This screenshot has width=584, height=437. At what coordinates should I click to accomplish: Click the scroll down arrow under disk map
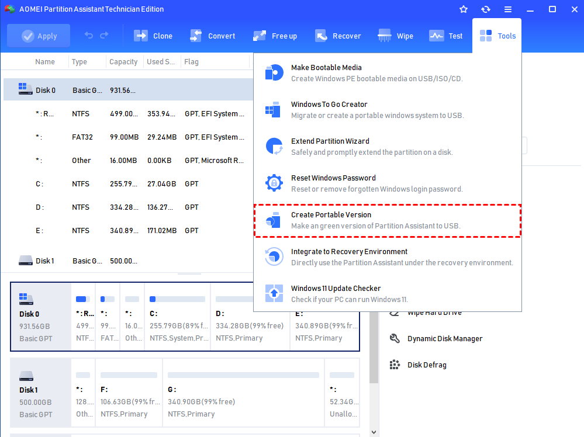point(374,432)
